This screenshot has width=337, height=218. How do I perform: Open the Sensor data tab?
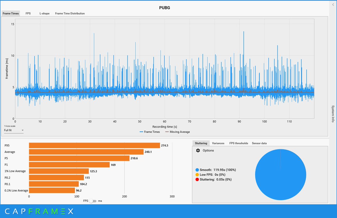(259, 143)
